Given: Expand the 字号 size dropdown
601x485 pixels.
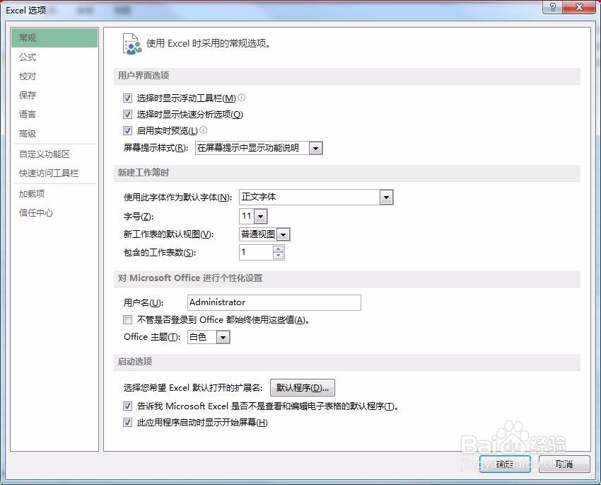Looking at the screenshot, I should 261,217.
